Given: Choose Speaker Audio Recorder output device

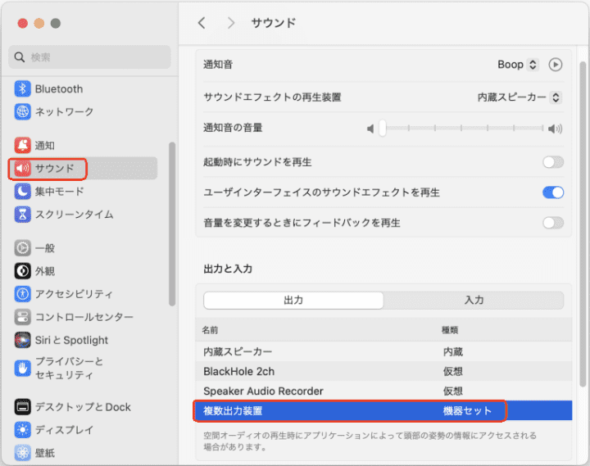Looking at the screenshot, I should 263,391.
